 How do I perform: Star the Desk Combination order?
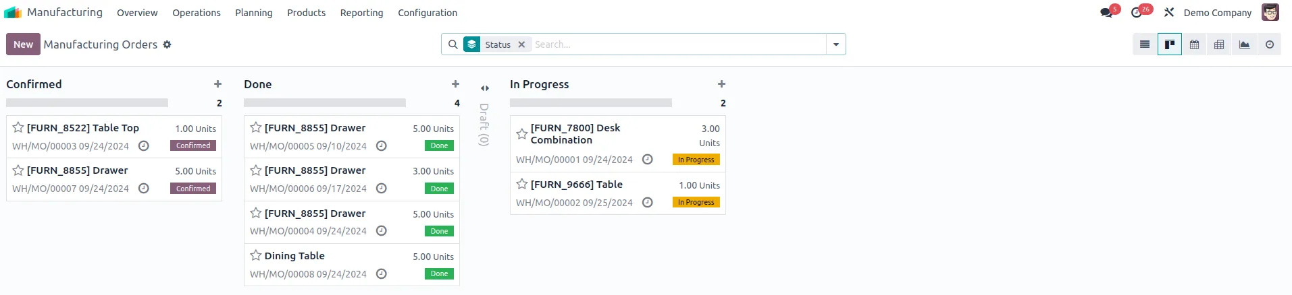522,134
